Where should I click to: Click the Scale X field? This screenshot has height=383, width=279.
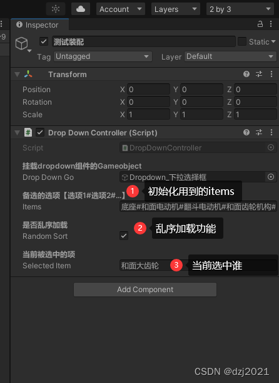(148, 114)
